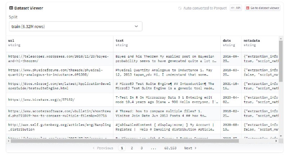Click the Previous page button
This screenshot has width=288, height=155.
coord(103,148)
